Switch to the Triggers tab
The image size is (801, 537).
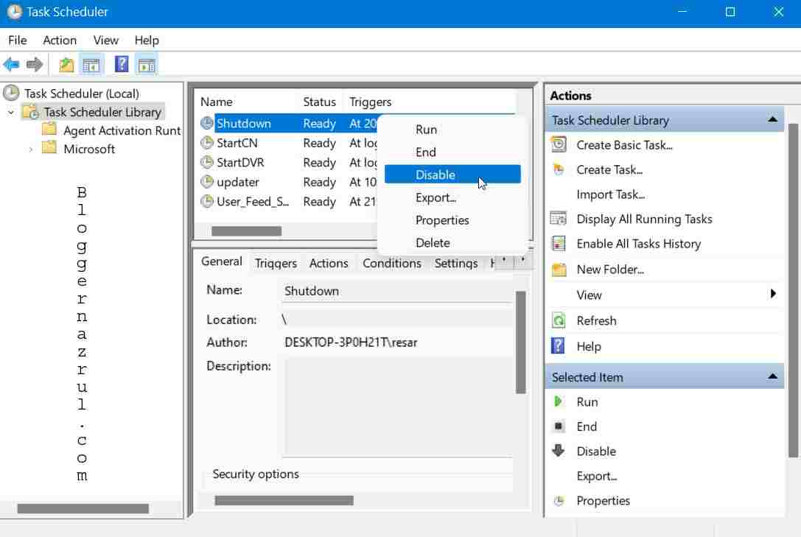coord(276,263)
